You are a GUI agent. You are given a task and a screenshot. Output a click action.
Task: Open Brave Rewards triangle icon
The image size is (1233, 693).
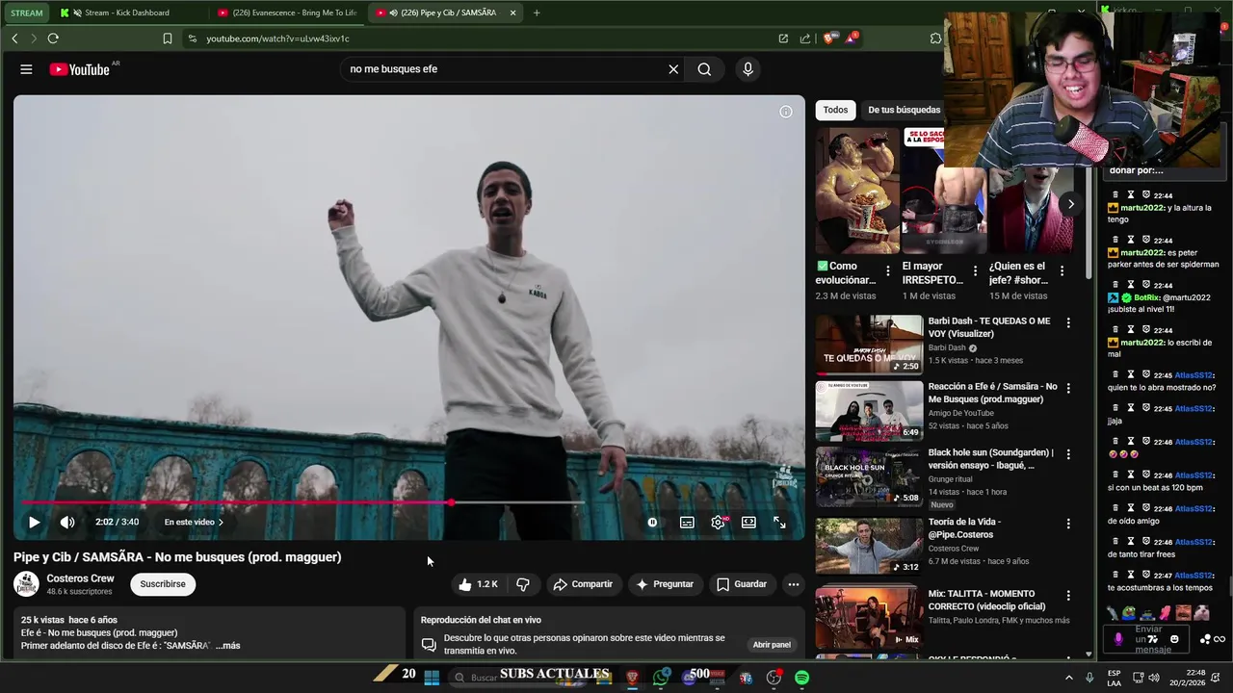coord(852,38)
